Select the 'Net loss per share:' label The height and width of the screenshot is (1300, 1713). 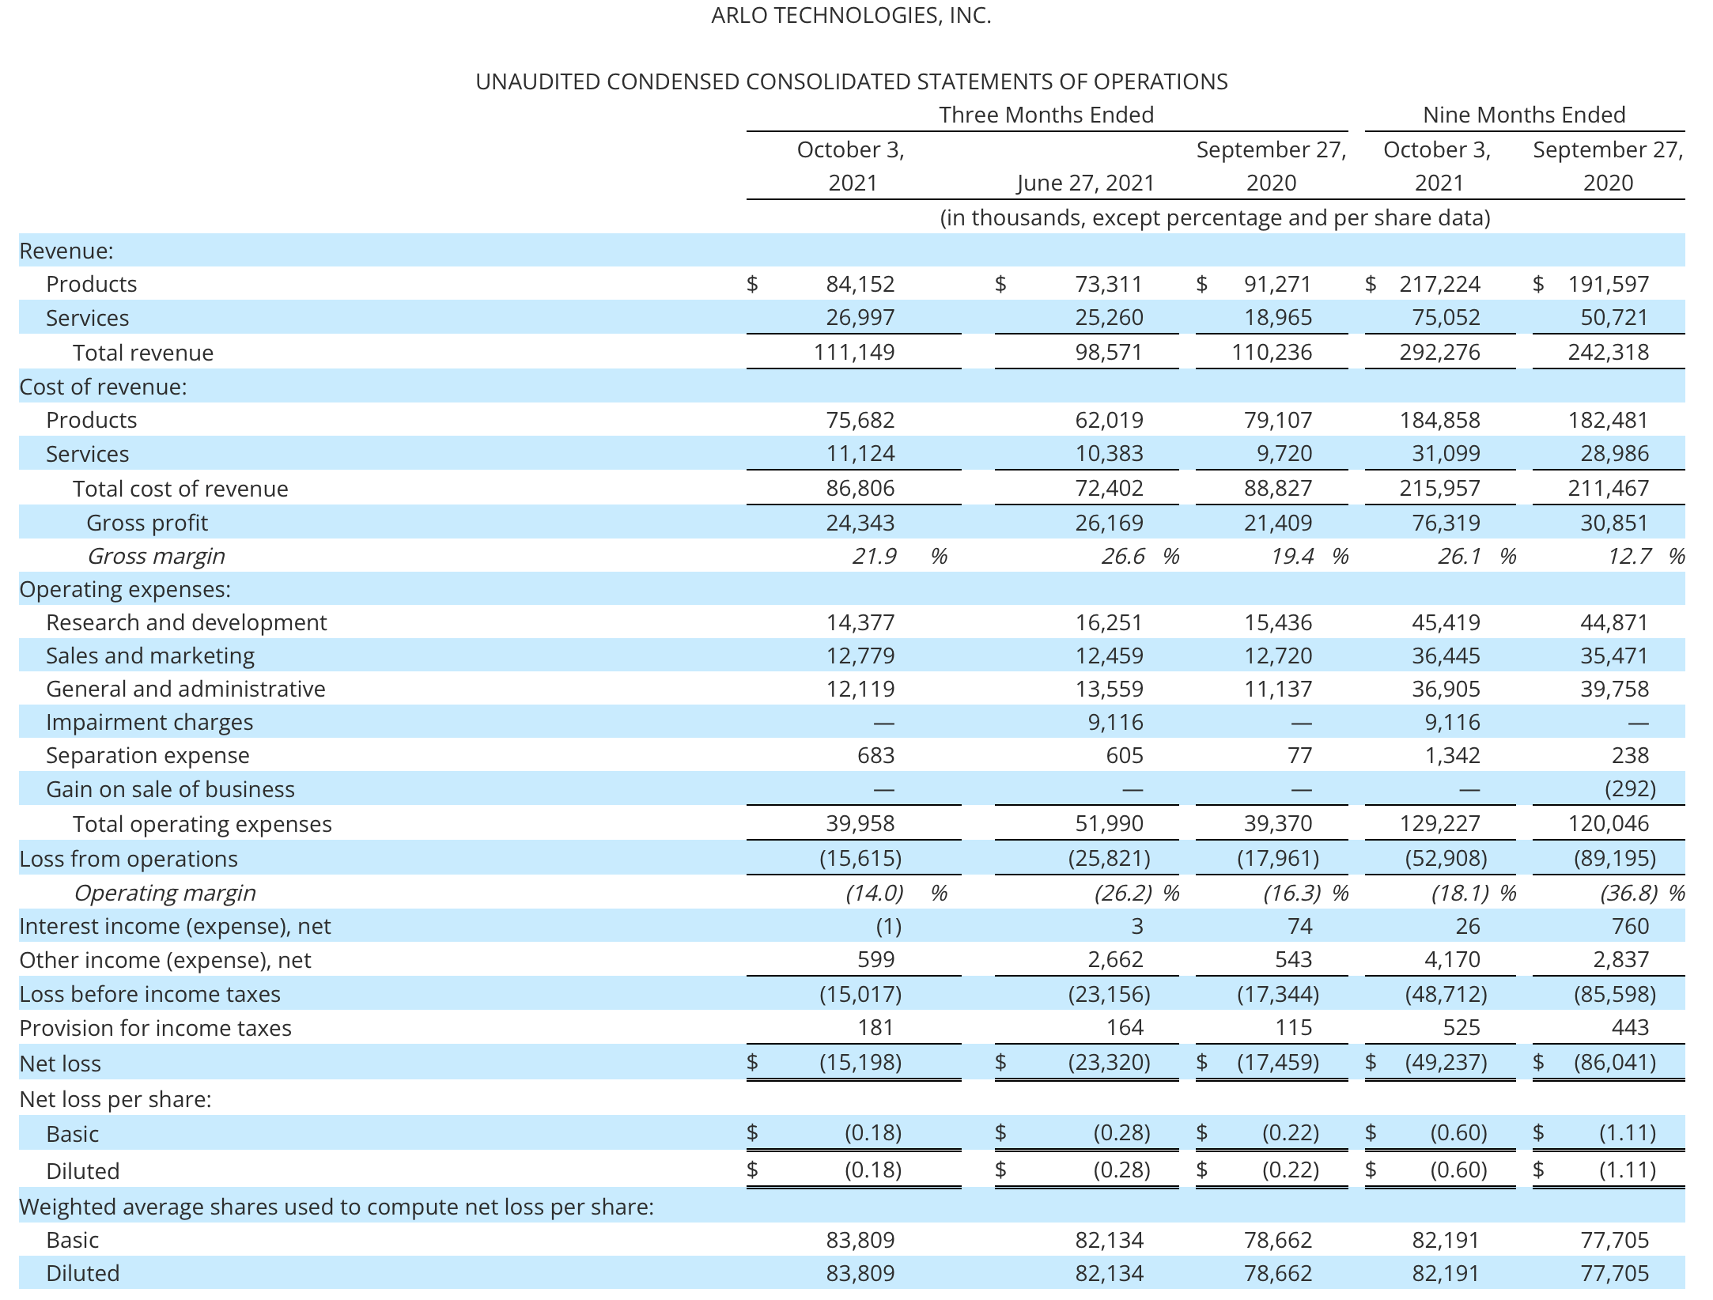click(x=115, y=1099)
